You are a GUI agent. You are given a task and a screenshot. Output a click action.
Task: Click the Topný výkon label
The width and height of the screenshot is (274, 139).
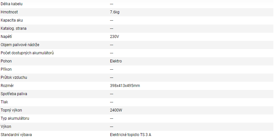[x=11, y=110]
